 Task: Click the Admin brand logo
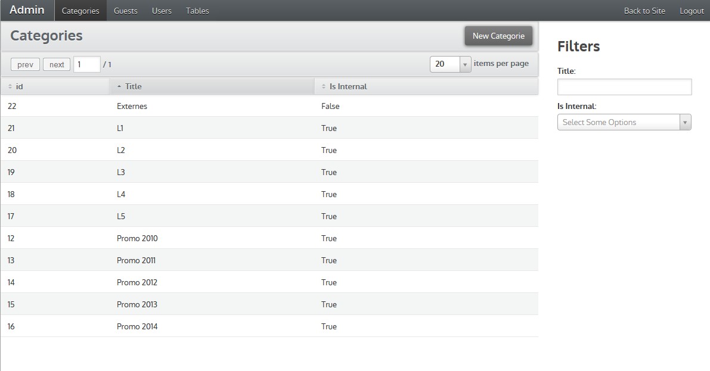27,10
